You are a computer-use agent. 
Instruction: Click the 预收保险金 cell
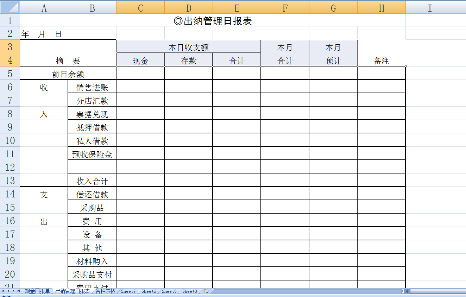coord(92,154)
